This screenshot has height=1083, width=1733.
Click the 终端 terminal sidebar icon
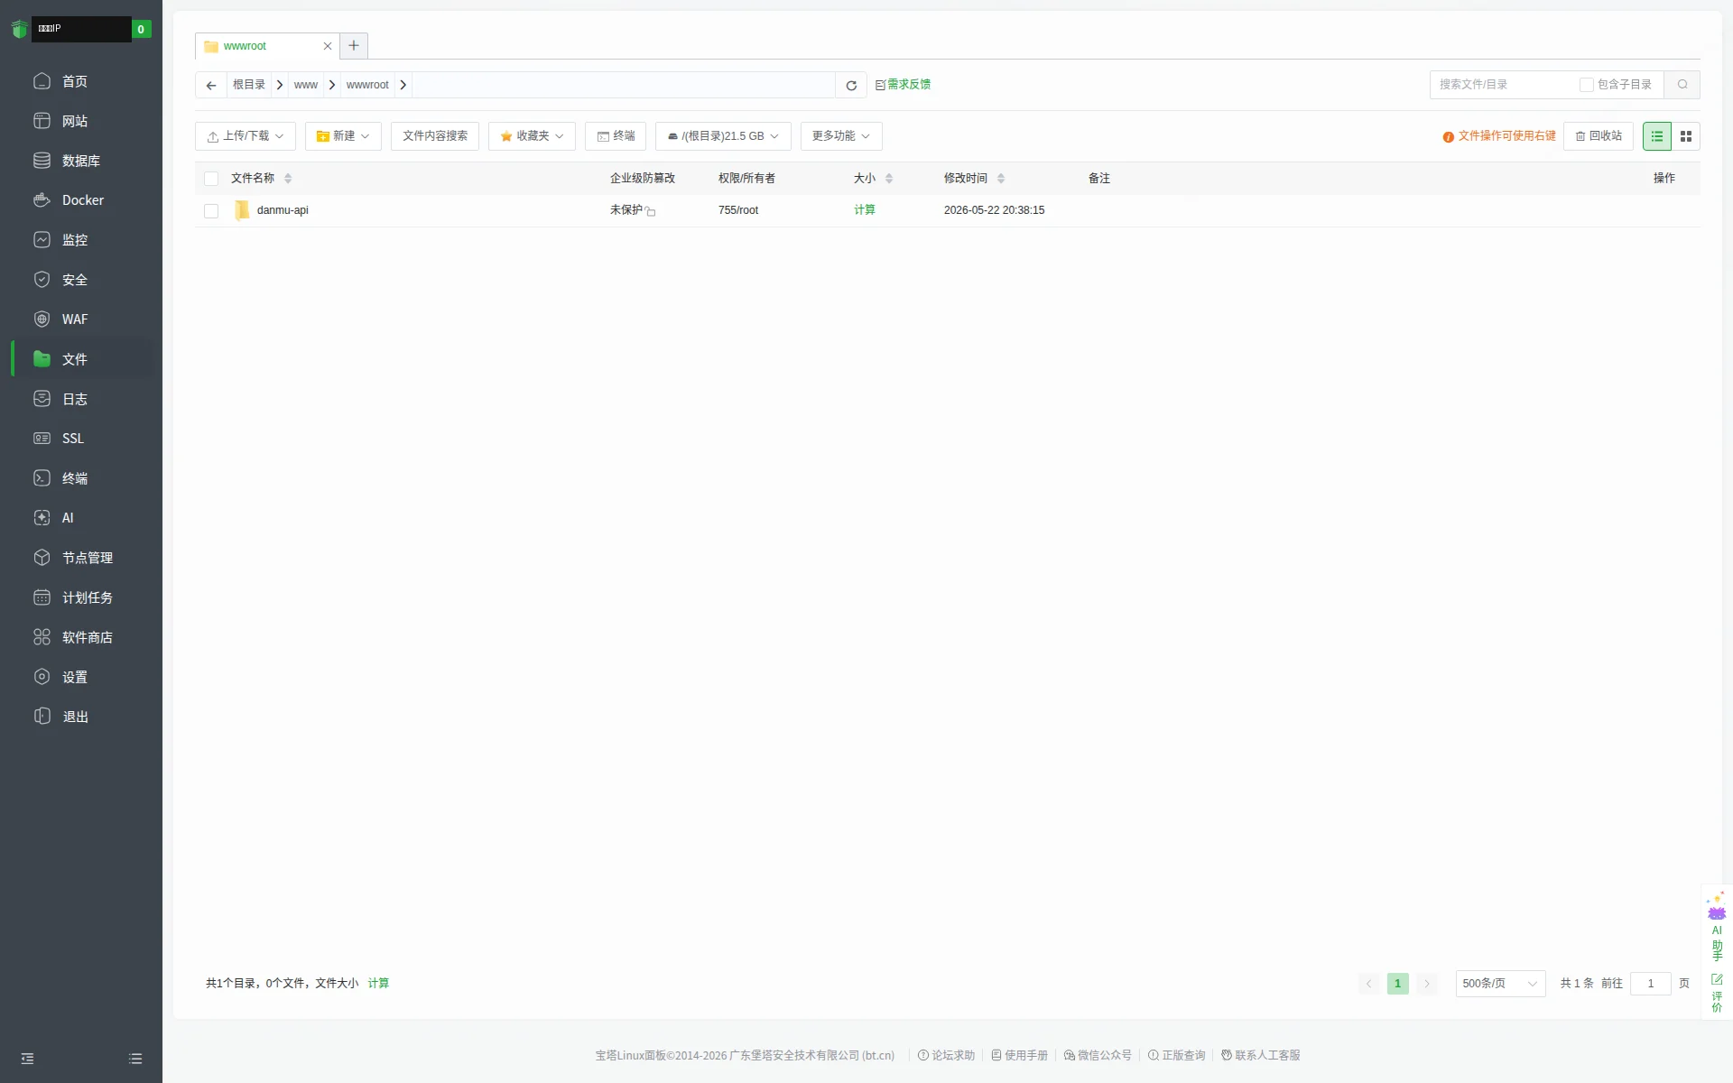coord(42,477)
